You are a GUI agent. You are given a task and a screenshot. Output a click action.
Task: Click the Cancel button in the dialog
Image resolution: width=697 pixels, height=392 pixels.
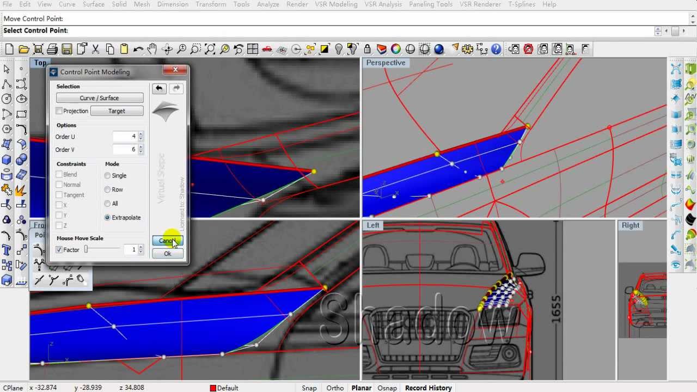167,241
